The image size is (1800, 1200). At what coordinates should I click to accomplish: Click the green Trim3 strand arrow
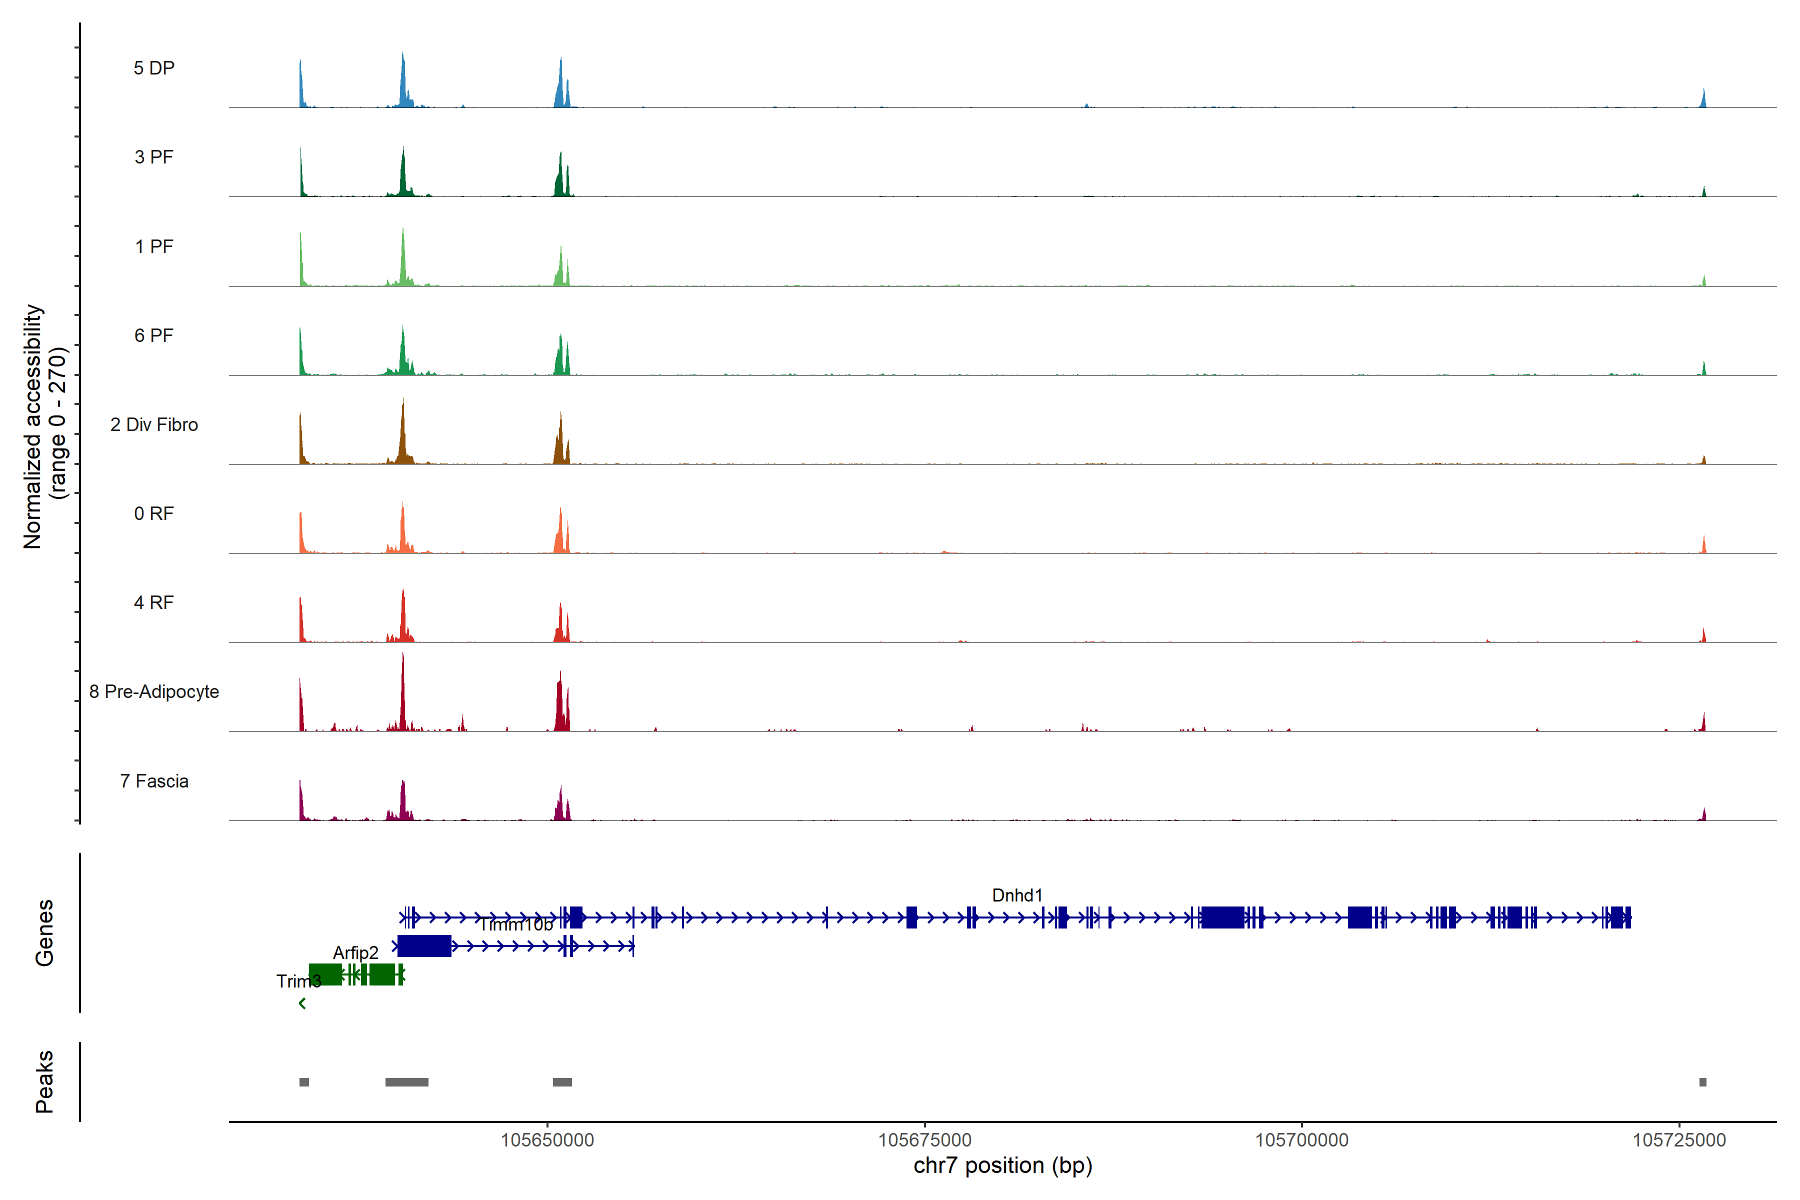click(x=302, y=1003)
